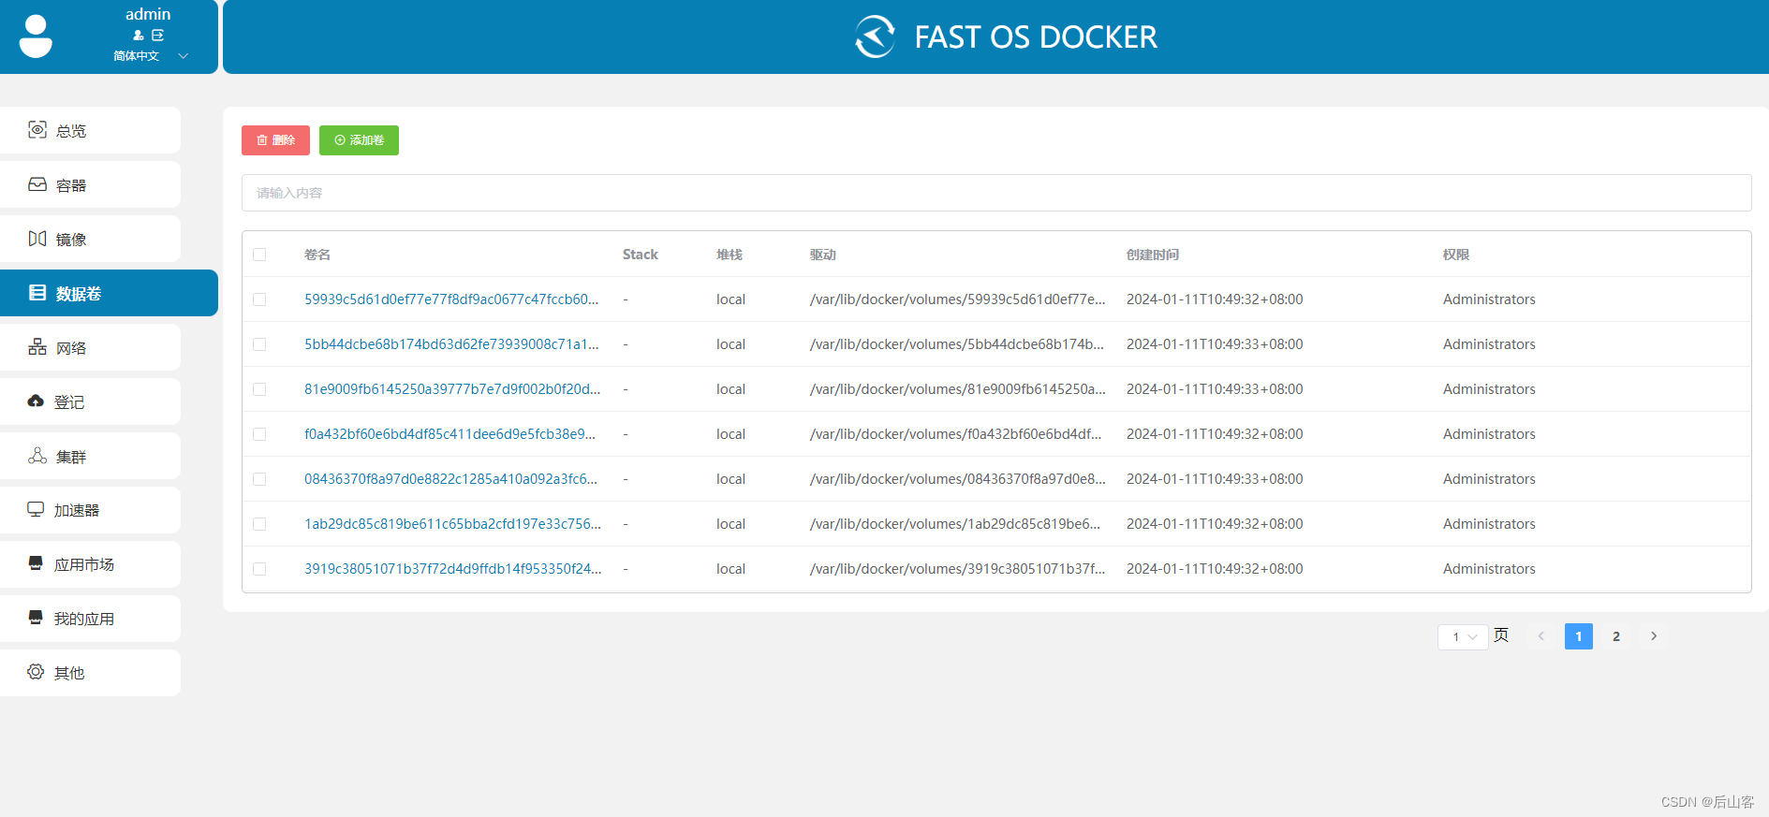The image size is (1769, 817).
Task: Expand the 简体中文 language dropdown
Action: click(x=151, y=56)
